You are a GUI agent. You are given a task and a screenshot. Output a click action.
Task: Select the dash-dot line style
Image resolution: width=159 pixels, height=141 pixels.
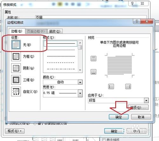coord(61,69)
